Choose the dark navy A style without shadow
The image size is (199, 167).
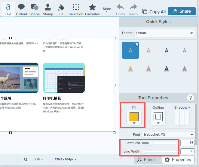pyautogui.click(x=167, y=51)
